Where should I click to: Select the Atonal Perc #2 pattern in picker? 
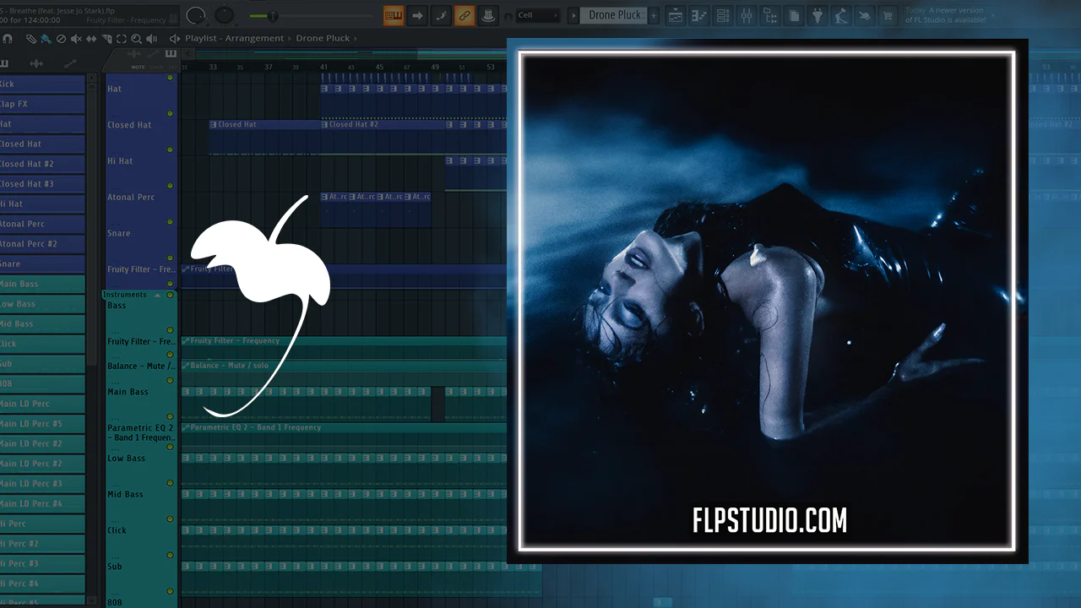[42, 244]
